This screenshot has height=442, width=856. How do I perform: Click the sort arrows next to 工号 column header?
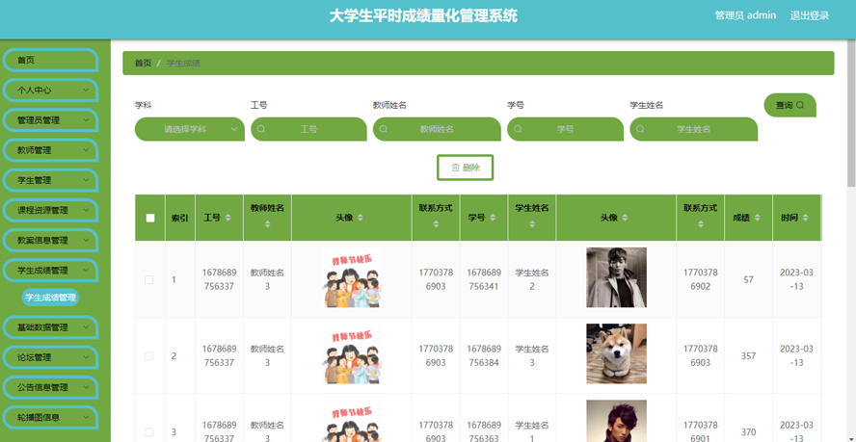(228, 218)
